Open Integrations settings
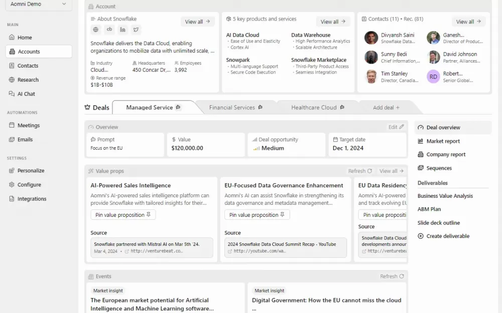This screenshot has width=502, height=313. click(39, 199)
